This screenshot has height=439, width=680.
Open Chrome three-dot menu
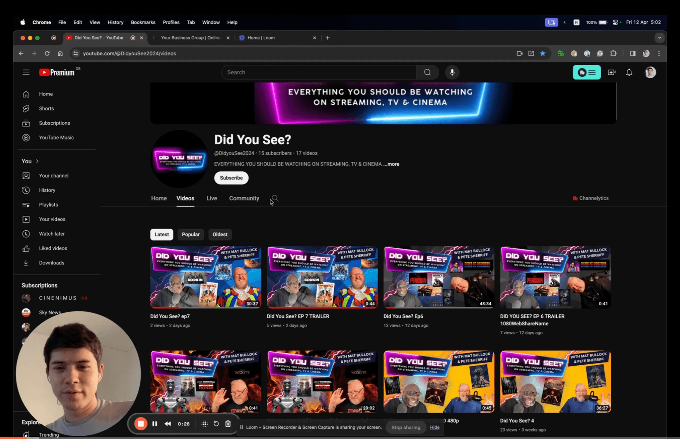pos(659,53)
